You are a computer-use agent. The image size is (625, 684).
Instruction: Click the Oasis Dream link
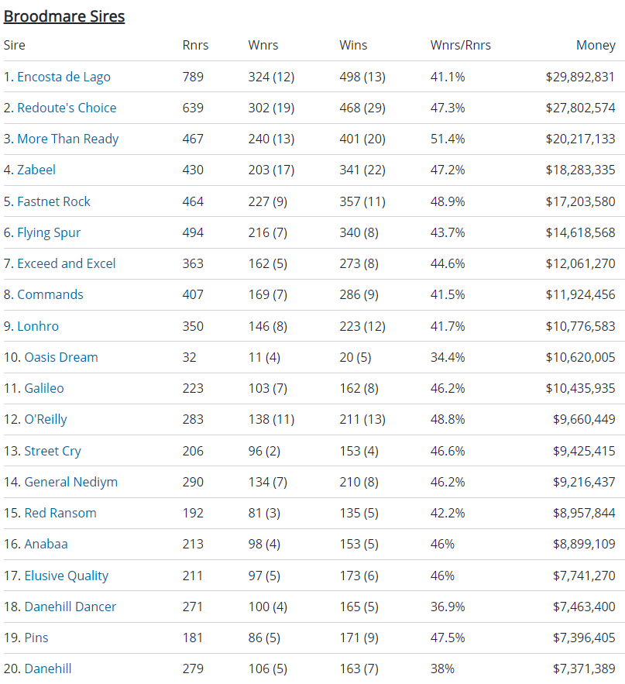[61, 357]
